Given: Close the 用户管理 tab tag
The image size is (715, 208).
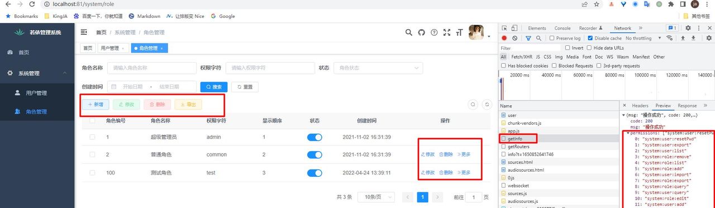Looking at the screenshot, I should coord(123,49).
